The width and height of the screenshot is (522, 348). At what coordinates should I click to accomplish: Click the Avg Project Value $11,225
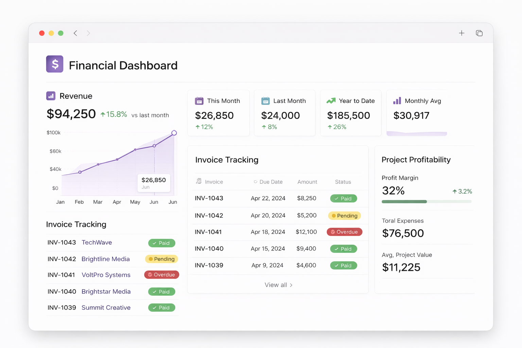401,267
